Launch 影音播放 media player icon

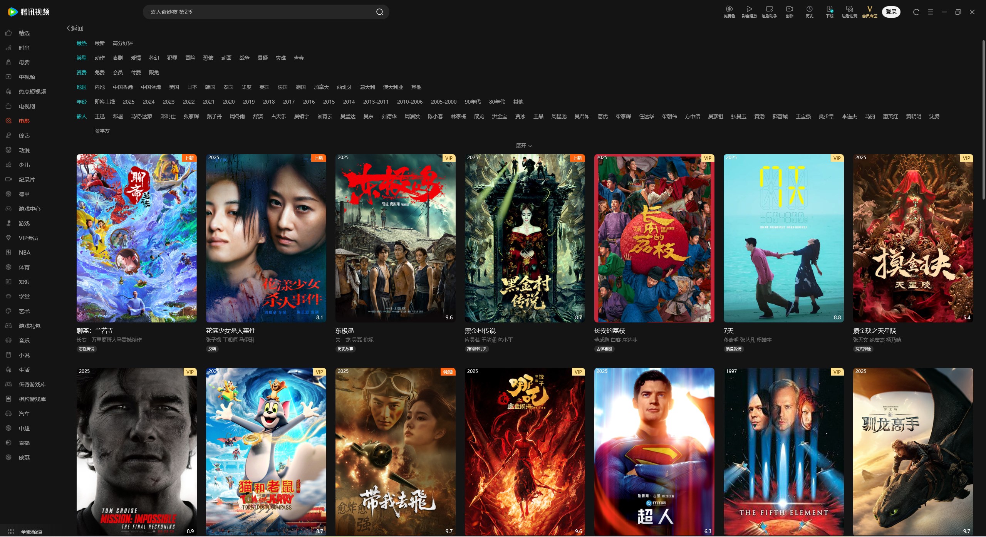pos(749,12)
